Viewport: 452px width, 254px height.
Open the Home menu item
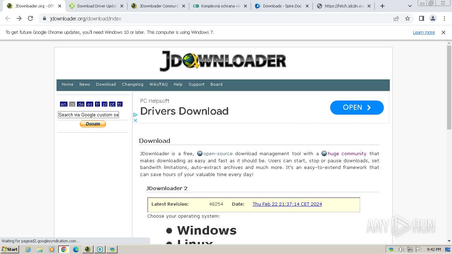67,84
